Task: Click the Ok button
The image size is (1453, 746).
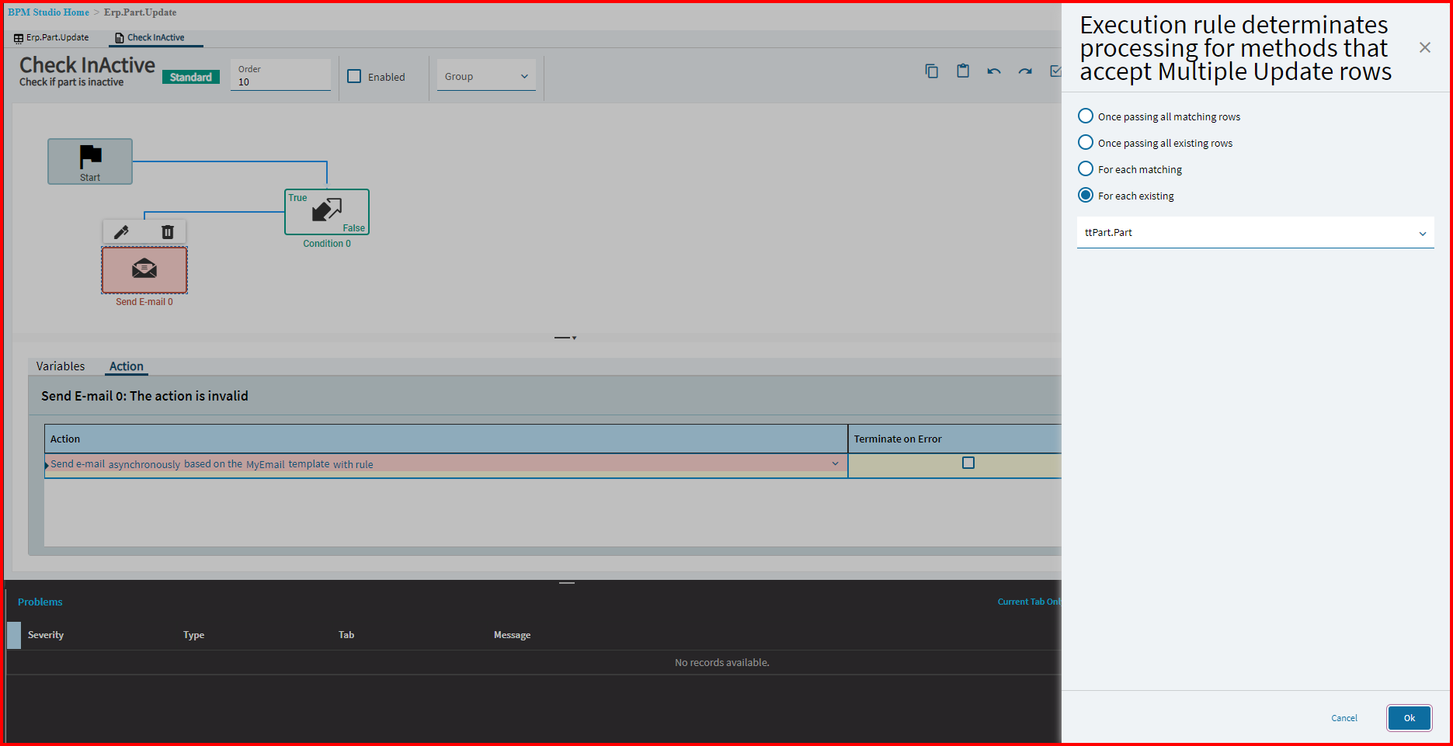Action: [x=1410, y=718]
